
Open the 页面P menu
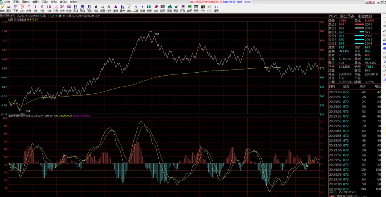point(16,2)
